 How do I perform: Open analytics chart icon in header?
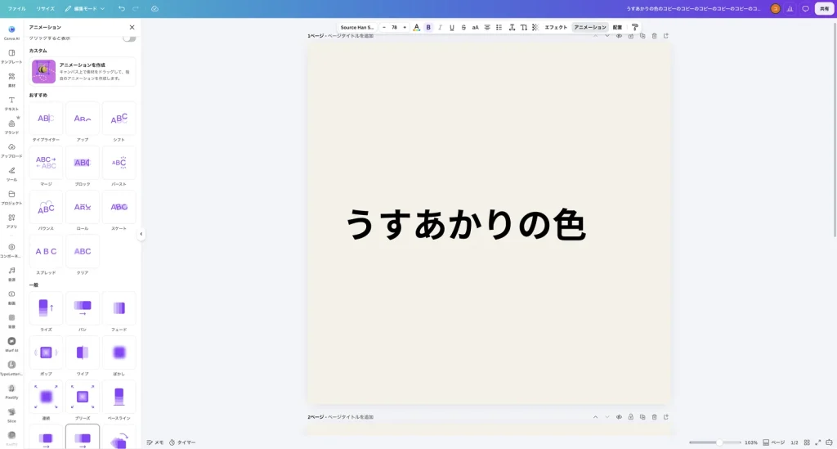coord(790,8)
